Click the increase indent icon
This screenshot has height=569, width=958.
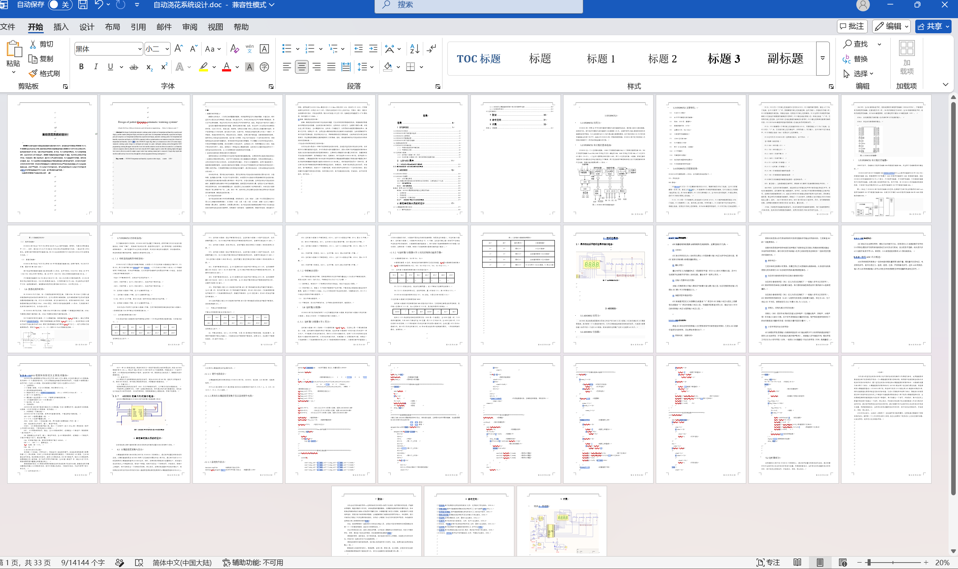(373, 49)
